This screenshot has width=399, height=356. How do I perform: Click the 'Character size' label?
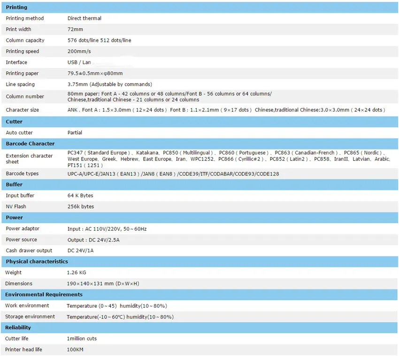point(22,110)
